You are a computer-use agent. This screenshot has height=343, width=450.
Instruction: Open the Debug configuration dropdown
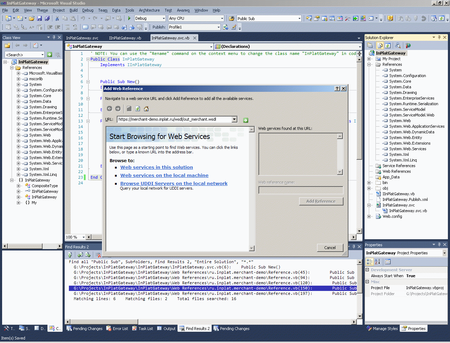coord(163,18)
